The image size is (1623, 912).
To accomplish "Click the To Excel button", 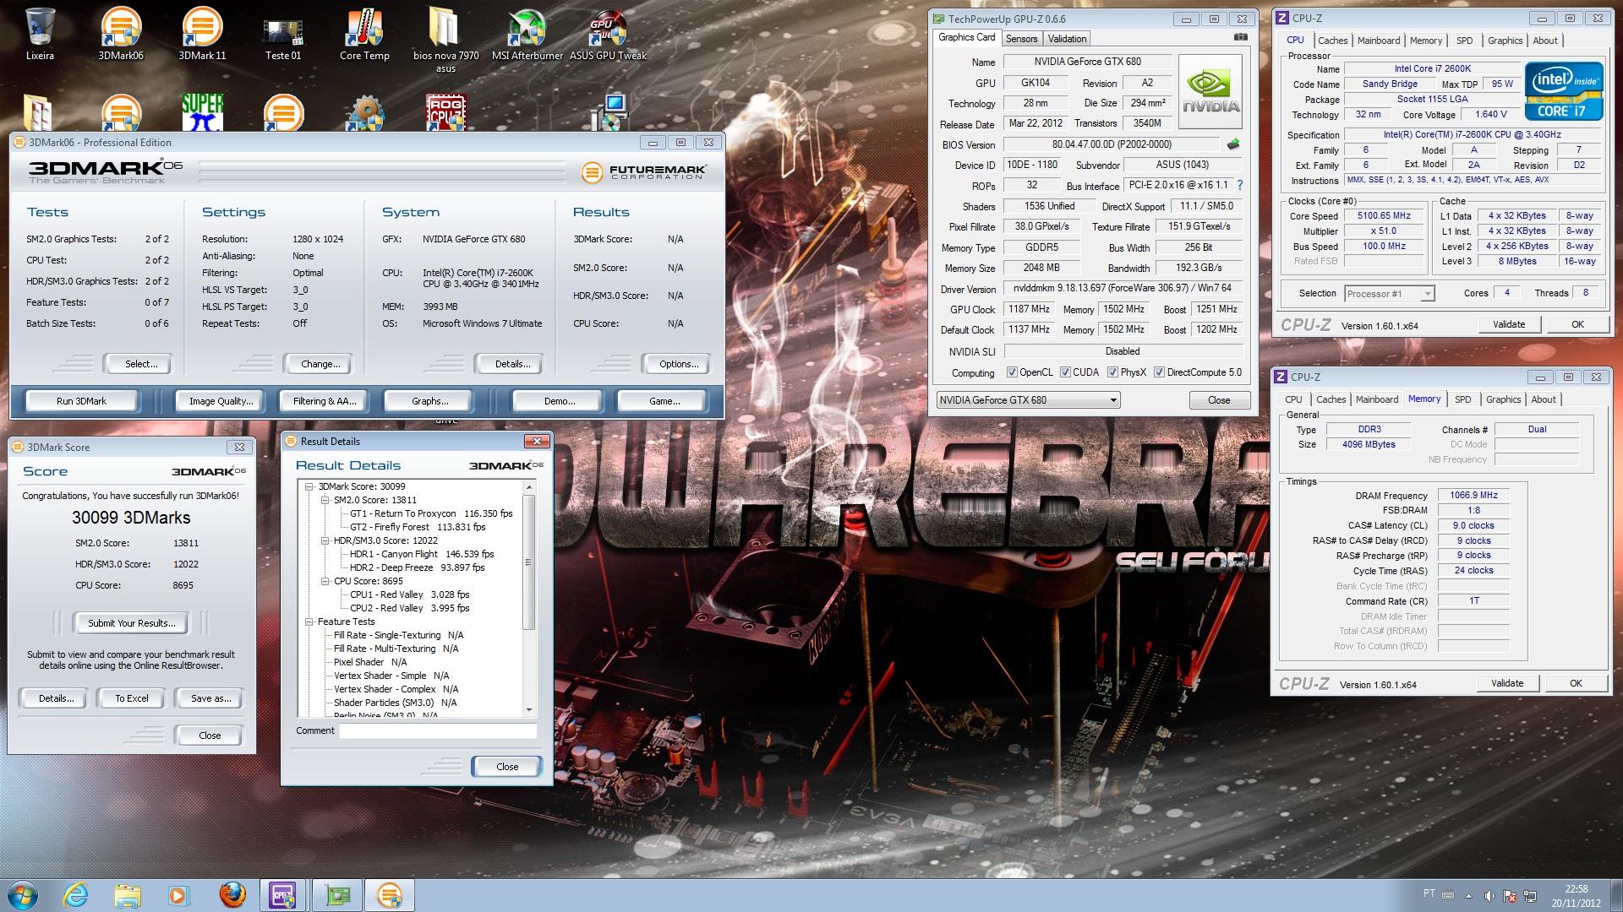I will (132, 698).
